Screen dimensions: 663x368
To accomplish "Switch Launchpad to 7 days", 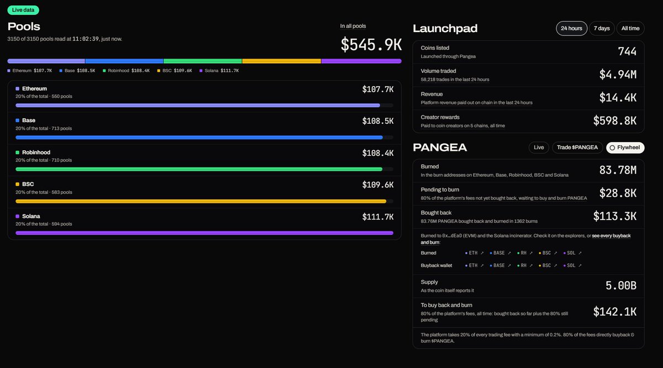I will click(x=602, y=28).
